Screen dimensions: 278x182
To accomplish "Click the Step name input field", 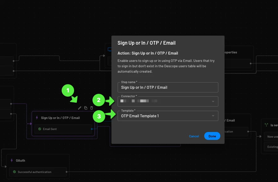I will coord(168,87).
